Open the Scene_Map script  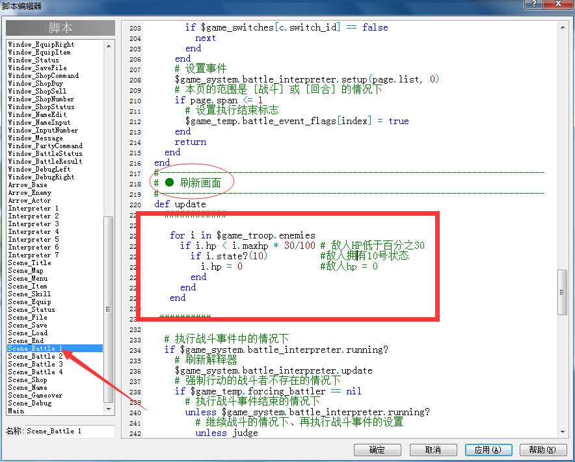(x=55, y=271)
